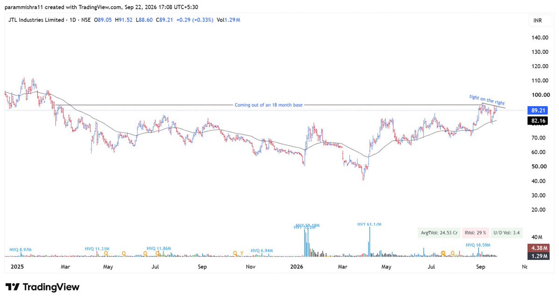559x301 pixels.
Task: Click the TradingView logo at the bottom
Action: tap(42, 287)
